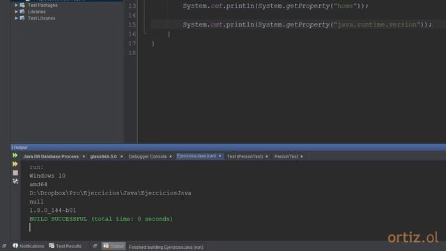Close the glassfish-5.0 tab

pyautogui.click(x=121, y=156)
